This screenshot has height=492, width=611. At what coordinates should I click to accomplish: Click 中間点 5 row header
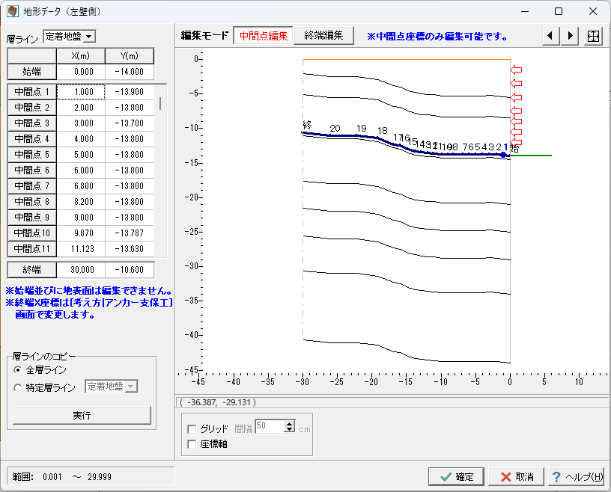point(32,155)
